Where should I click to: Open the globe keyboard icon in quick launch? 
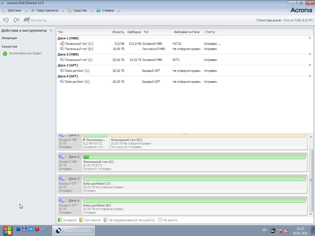pos(43,229)
